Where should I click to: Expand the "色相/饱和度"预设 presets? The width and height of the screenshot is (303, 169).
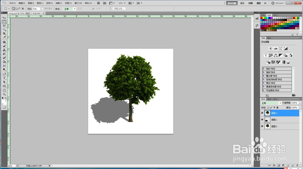pyautogui.click(x=263, y=79)
